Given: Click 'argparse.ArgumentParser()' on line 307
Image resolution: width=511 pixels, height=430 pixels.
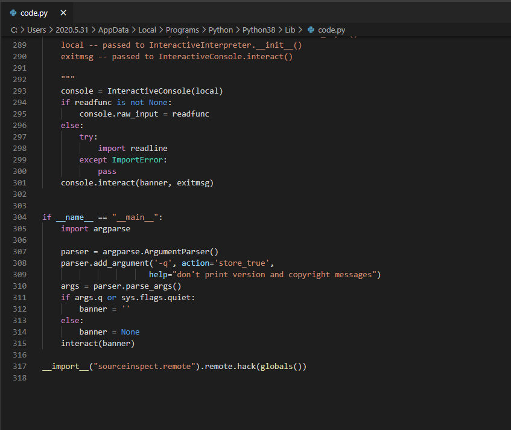Looking at the screenshot, I should point(160,252).
